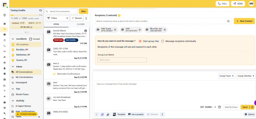Select Start group chat radio option
The image size is (256, 119).
click(140, 41)
